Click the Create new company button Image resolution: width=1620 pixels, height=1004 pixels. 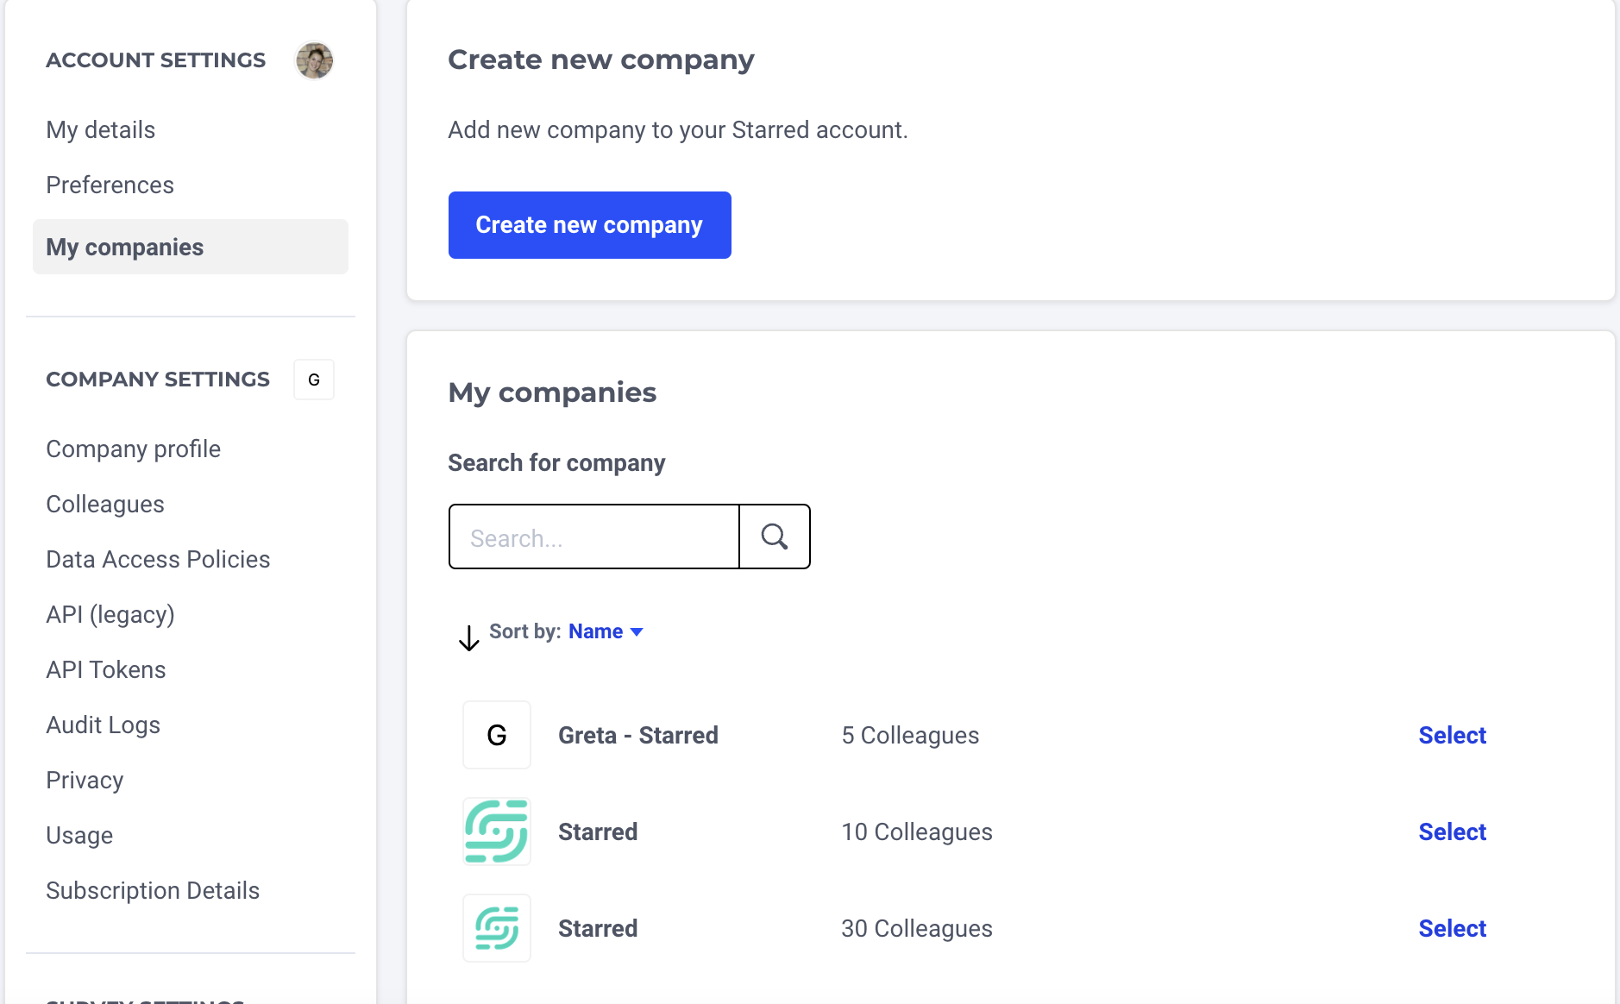pyautogui.click(x=590, y=225)
